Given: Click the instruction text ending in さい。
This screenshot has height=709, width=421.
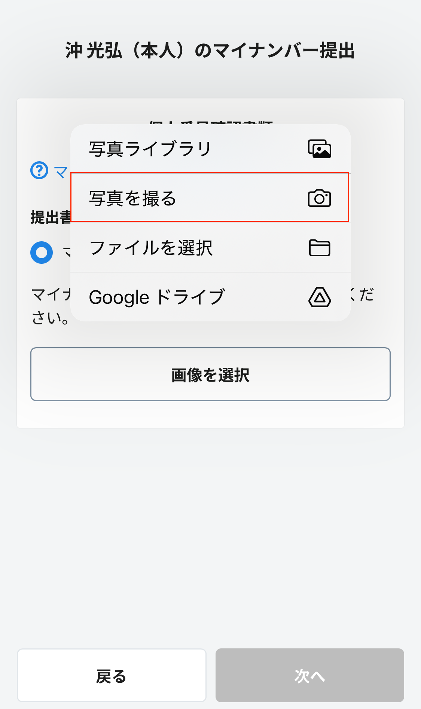Looking at the screenshot, I should click(50, 318).
